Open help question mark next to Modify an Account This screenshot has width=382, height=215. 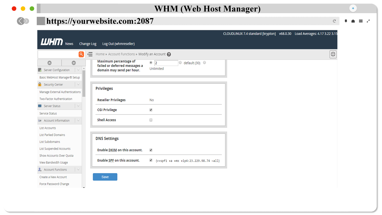[x=169, y=54]
